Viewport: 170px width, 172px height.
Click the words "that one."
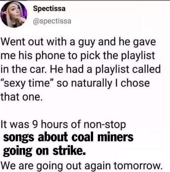click(22, 97)
